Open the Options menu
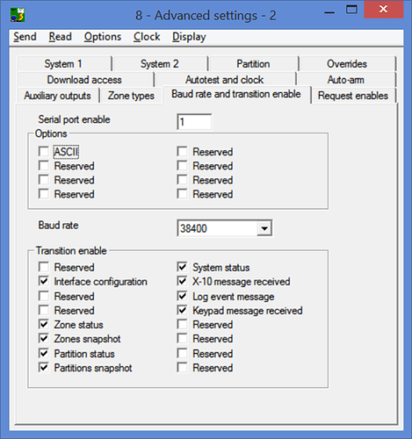This screenshot has width=412, height=439. [x=103, y=37]
